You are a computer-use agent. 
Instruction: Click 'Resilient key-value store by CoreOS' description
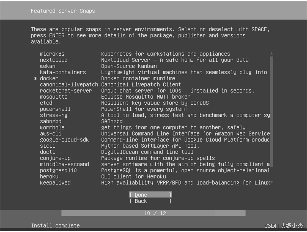tap(155, 103)
